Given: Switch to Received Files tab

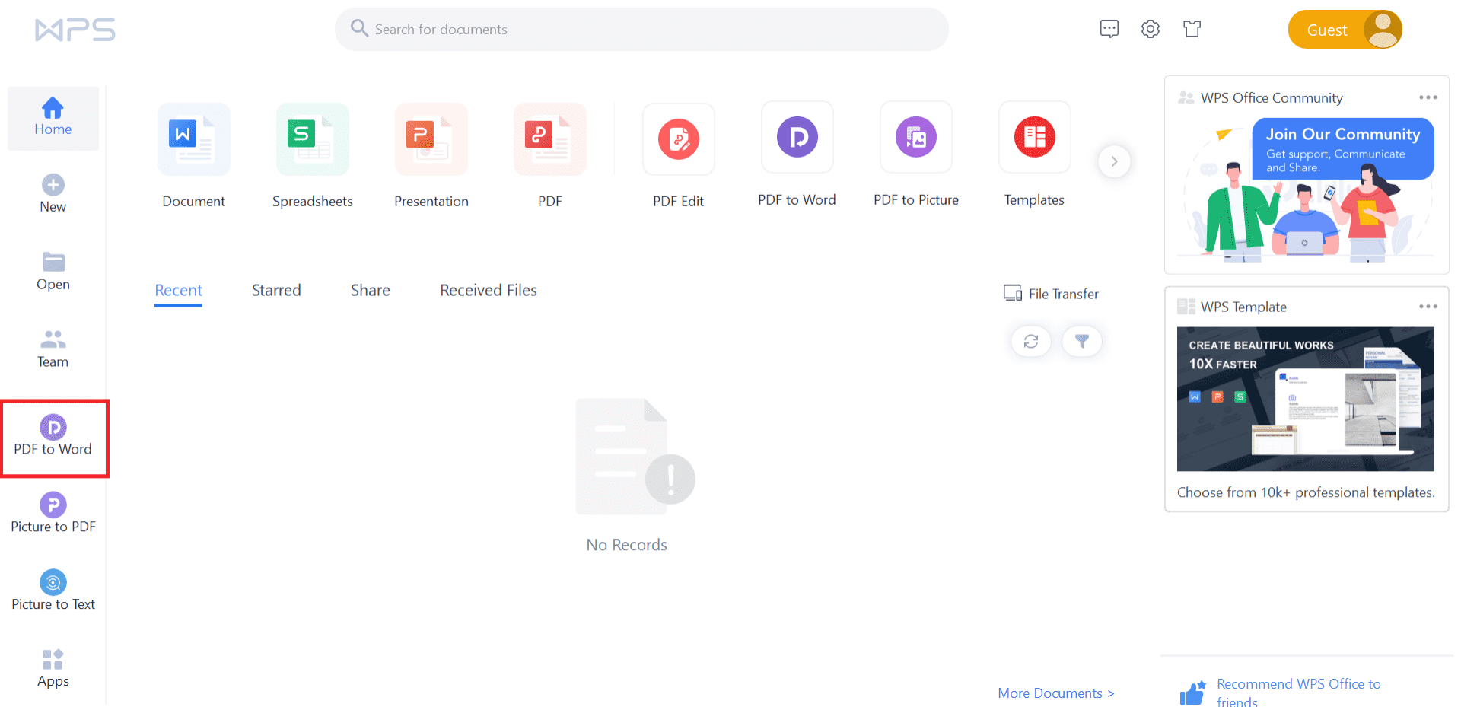Looking at the screenshot, I should pyautogui.click(x=489, y=291).
